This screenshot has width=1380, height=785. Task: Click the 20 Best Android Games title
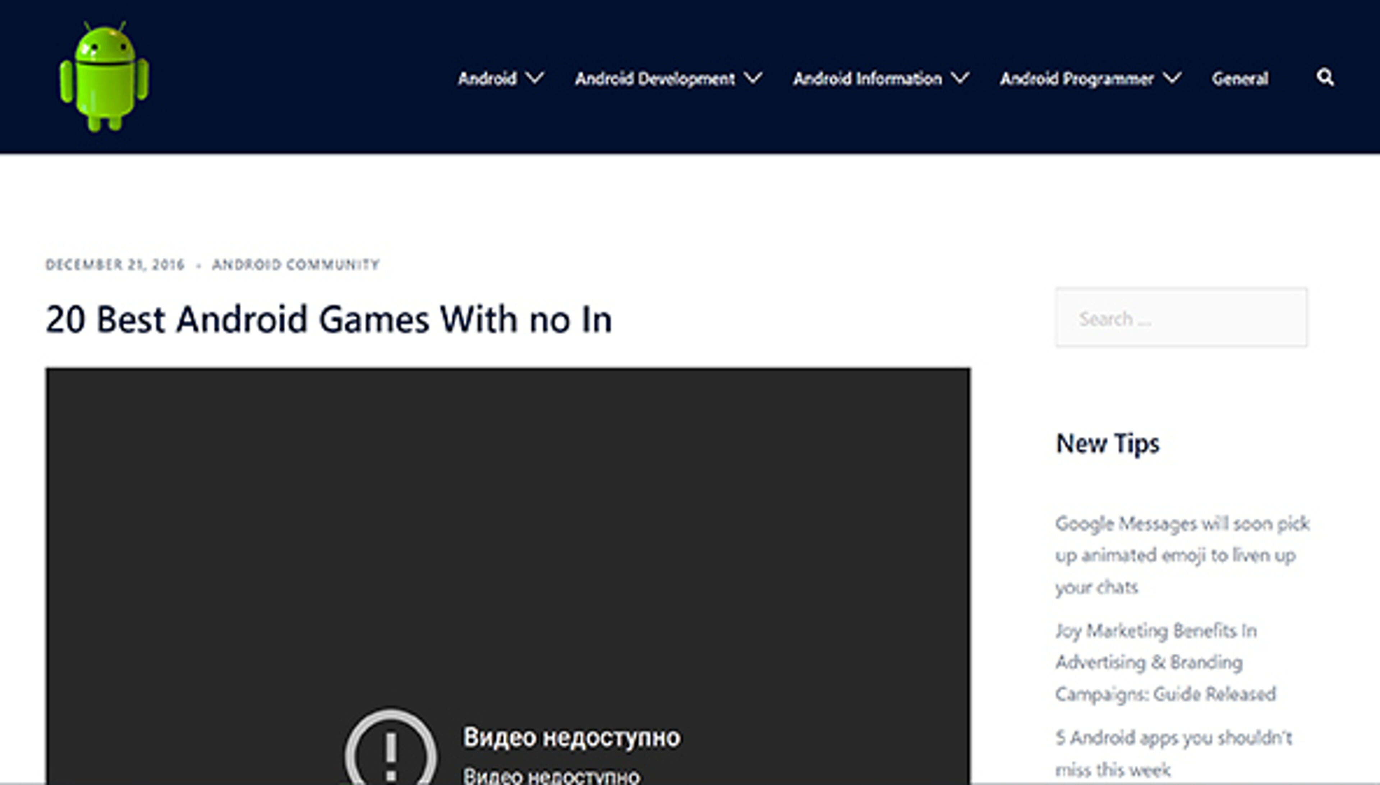(328, 319)
